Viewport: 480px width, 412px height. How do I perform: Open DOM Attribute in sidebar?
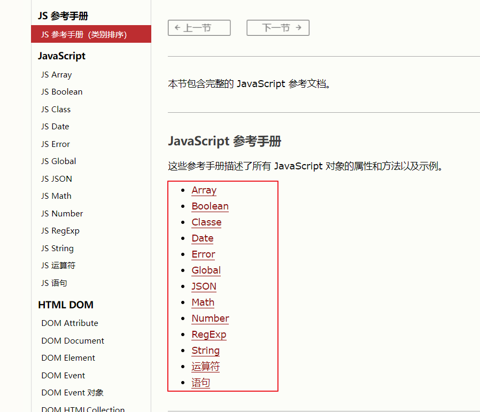coord(69,323)
